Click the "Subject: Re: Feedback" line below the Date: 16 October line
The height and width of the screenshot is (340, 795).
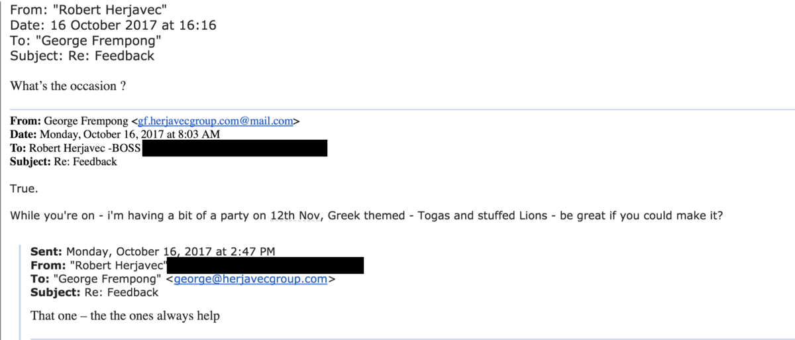[82, 56]
